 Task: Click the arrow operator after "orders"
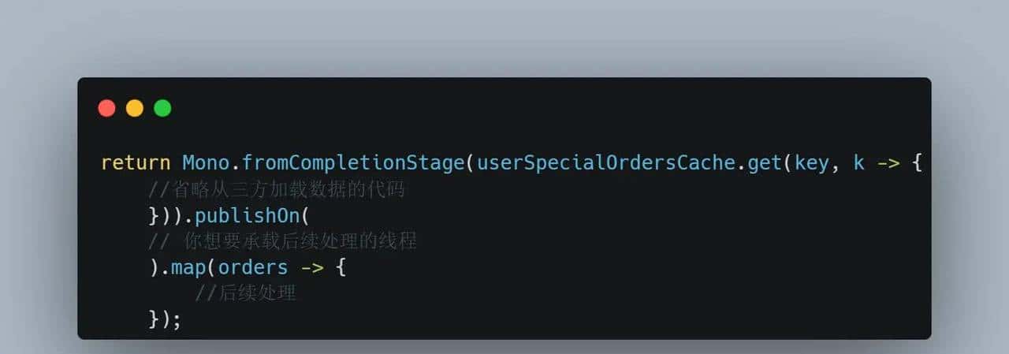click(312, 267)
